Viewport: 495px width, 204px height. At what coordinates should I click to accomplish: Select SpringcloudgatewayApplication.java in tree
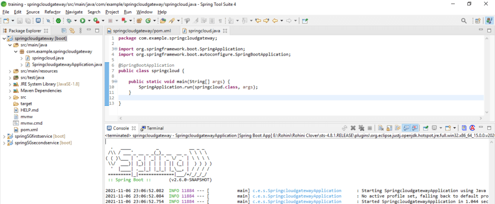click(67, 64)
